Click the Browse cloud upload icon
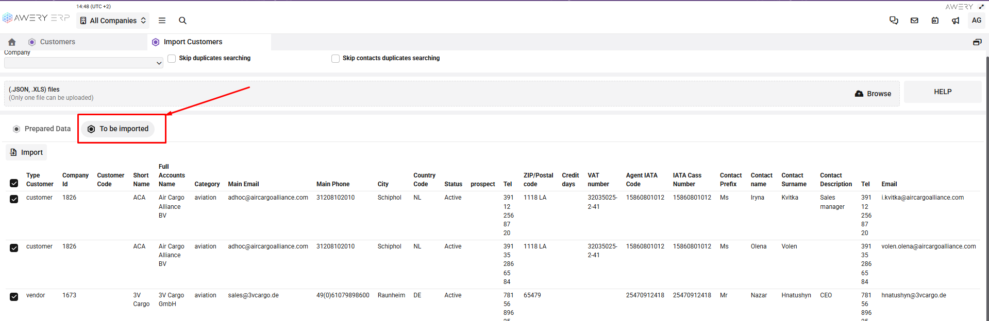This screenshot has height=321, width=989. click(859, 94)
